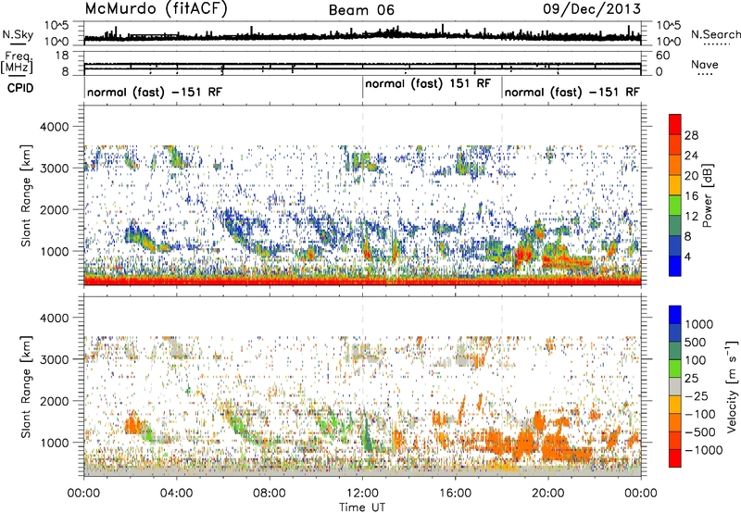The width and height of the screenshot is (741, 513).
Task: Click the 'Velocity [m s⁻¹]' colorbar label
Action: click(732, 386)
